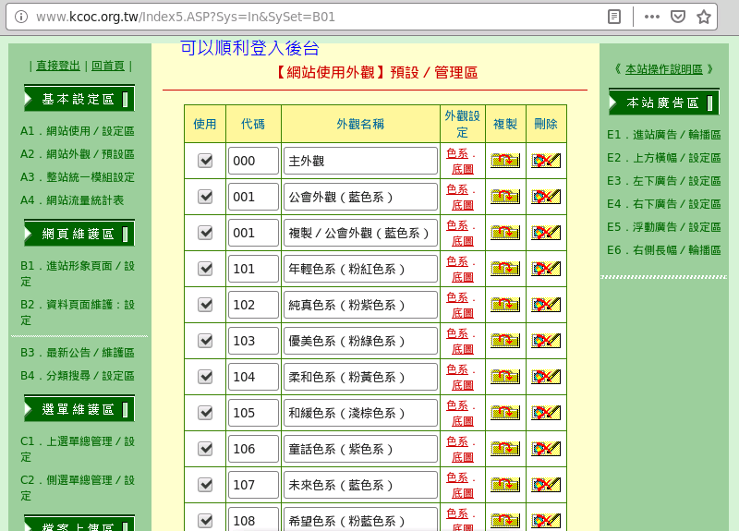739x531 pixels.
Task: Toggle 使用 checkbox for code 101
Action: pyautogui.click(x=205, y=269)
